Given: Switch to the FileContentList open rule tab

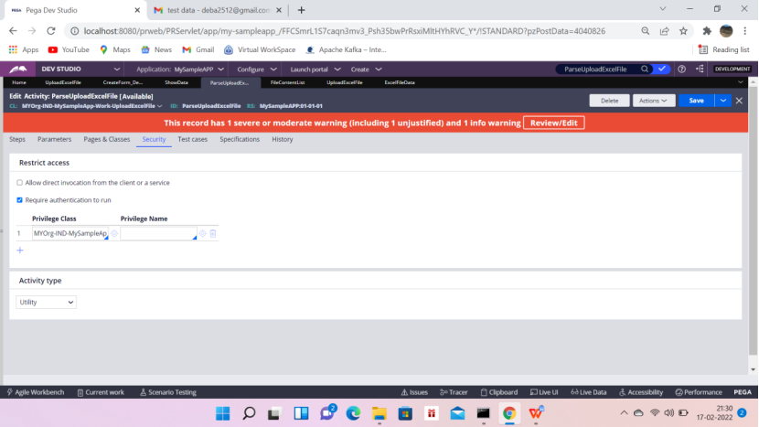Looking at the screenshot, I should click(x=287, y=83).
